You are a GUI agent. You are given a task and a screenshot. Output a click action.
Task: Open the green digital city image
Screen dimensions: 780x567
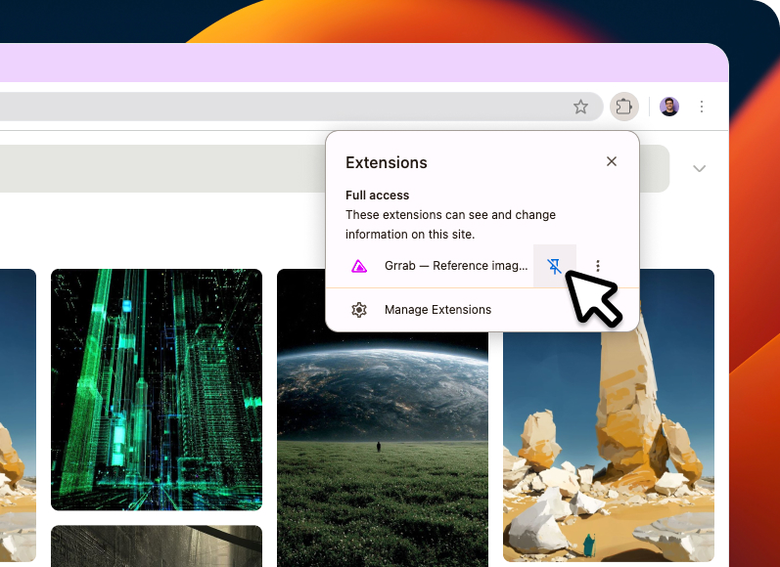point(157,390)
